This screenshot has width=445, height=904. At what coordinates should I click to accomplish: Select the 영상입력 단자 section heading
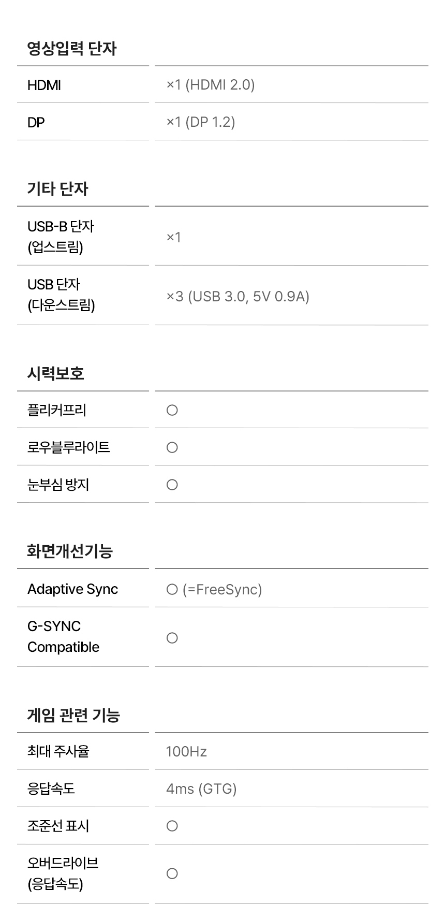pos(72,49)
